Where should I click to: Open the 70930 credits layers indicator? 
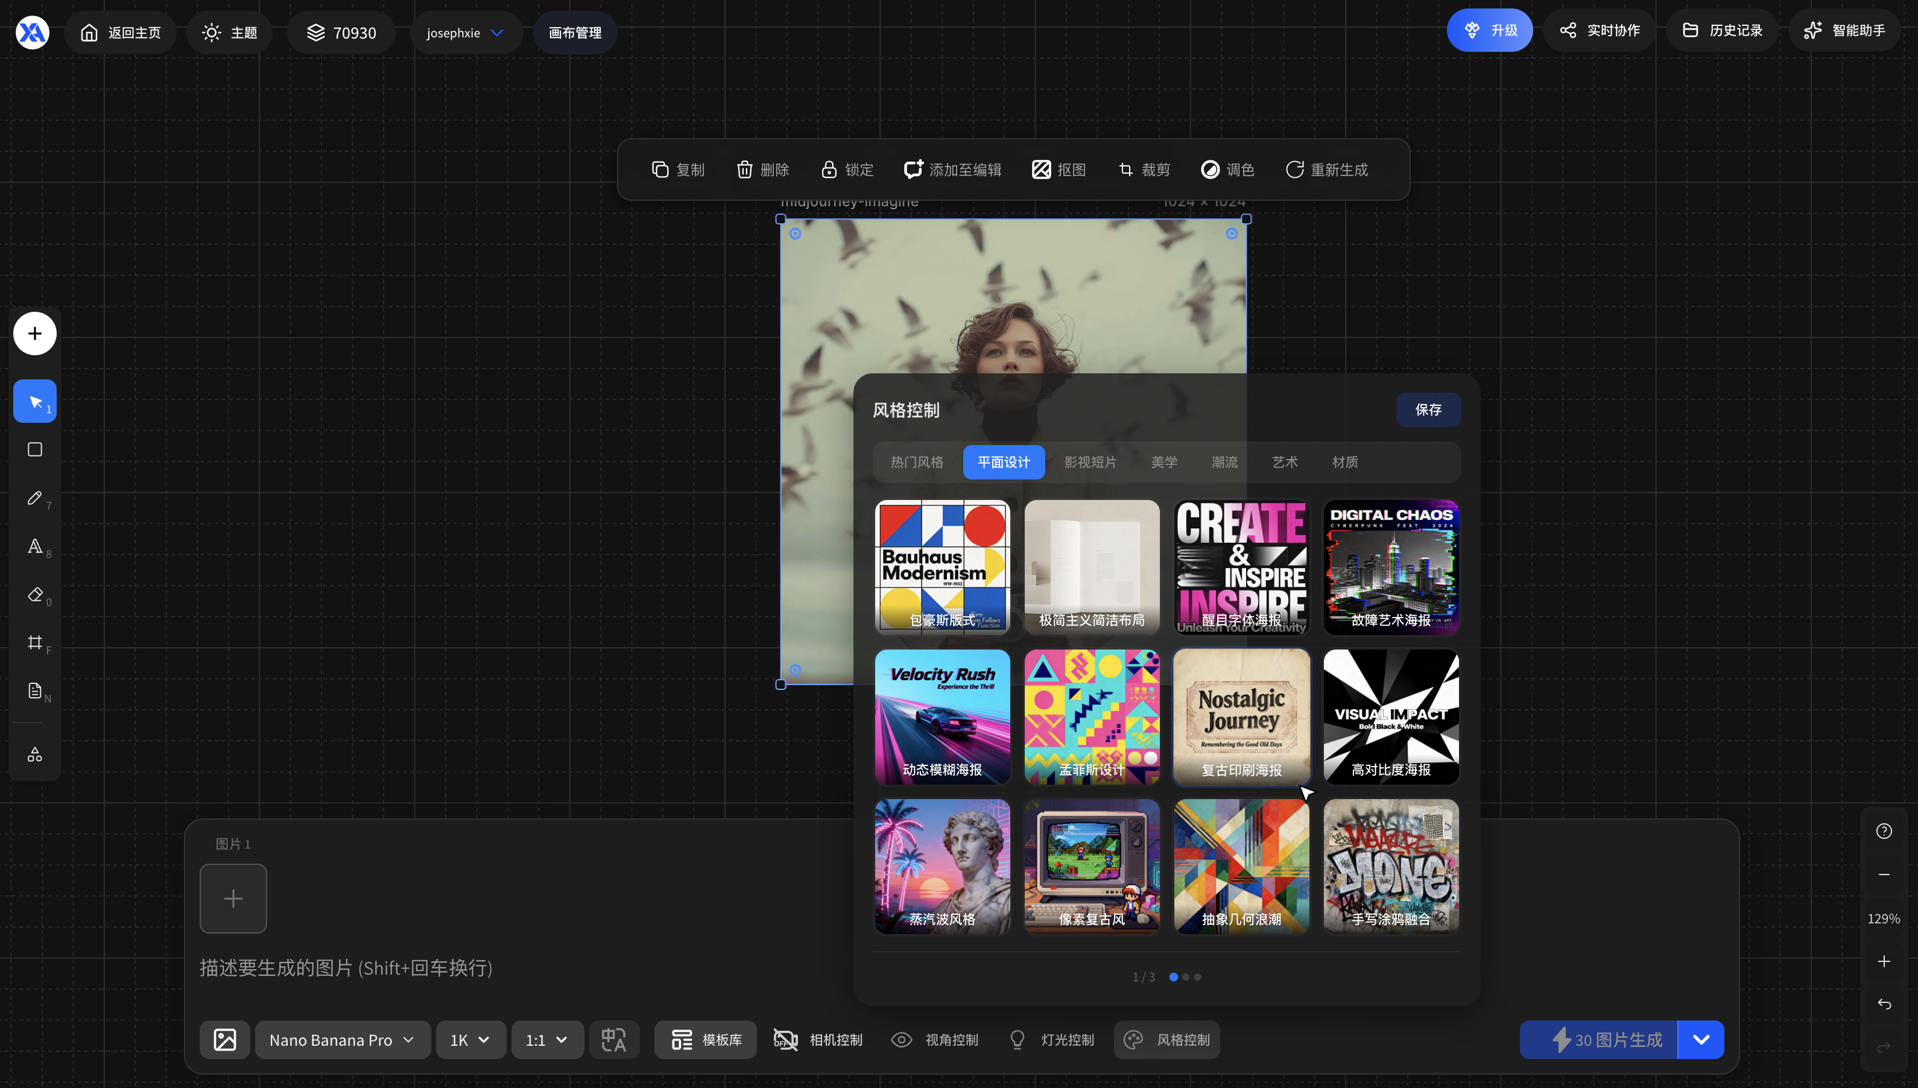(x=341, y=32)
